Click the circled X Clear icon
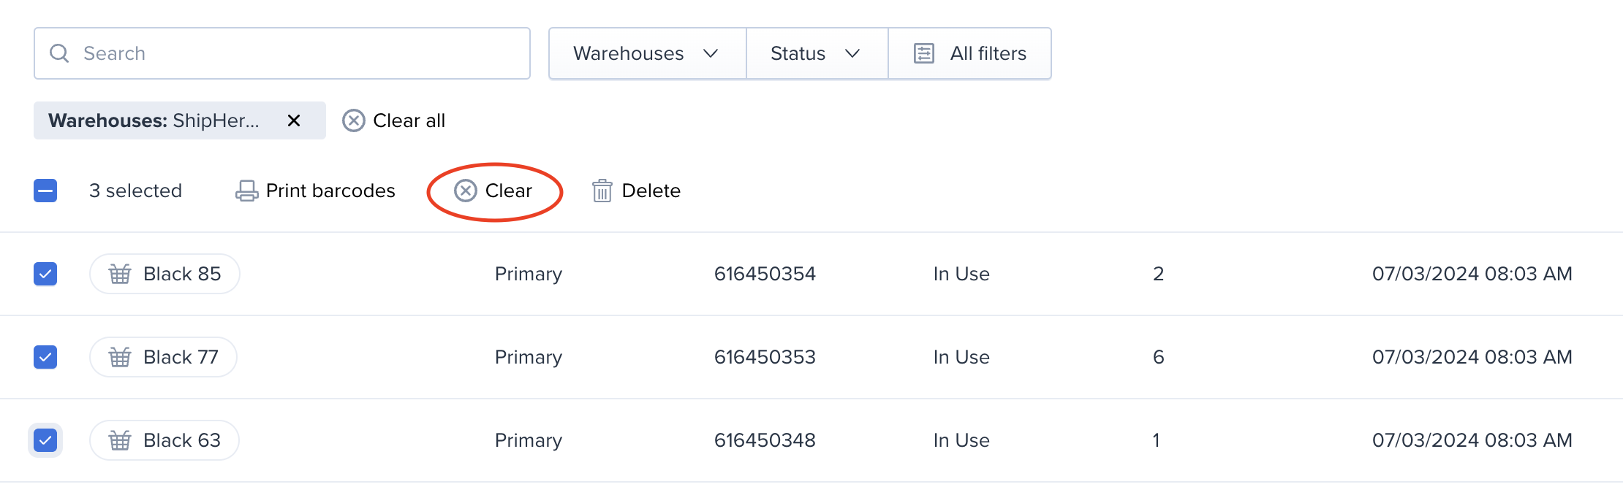 [x=466, y=191]
